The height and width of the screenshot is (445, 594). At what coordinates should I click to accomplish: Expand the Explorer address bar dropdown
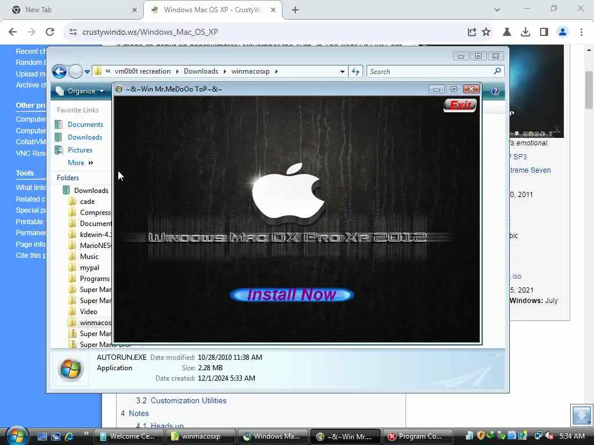(342, 71)
